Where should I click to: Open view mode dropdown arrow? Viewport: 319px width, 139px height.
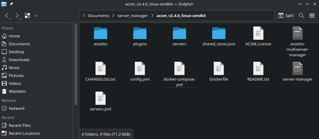coord(36,16)
